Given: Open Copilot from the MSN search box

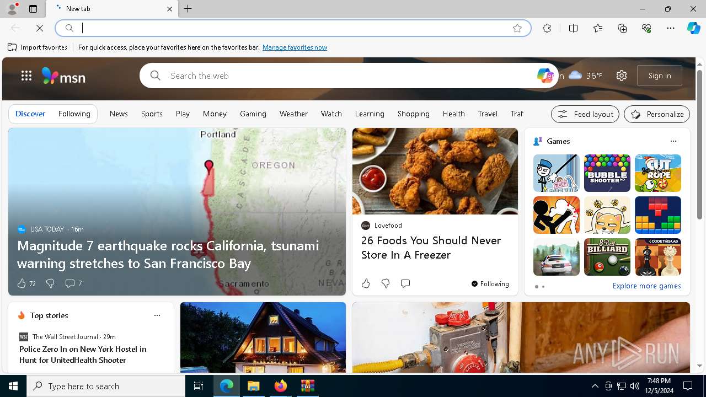Looking at the screenshot, I should [544, 76].
